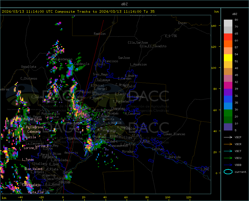The image size is (249, 201).
Task: Click the 'Divisadero' place label
Action: [x=135, y=96]
